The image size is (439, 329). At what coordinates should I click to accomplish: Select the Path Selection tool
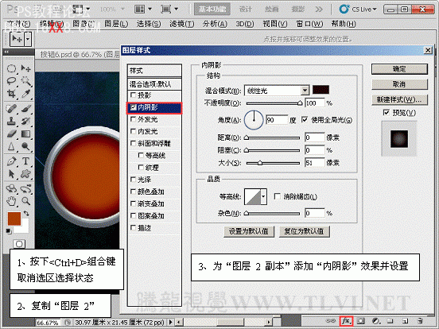click(11, 174)
